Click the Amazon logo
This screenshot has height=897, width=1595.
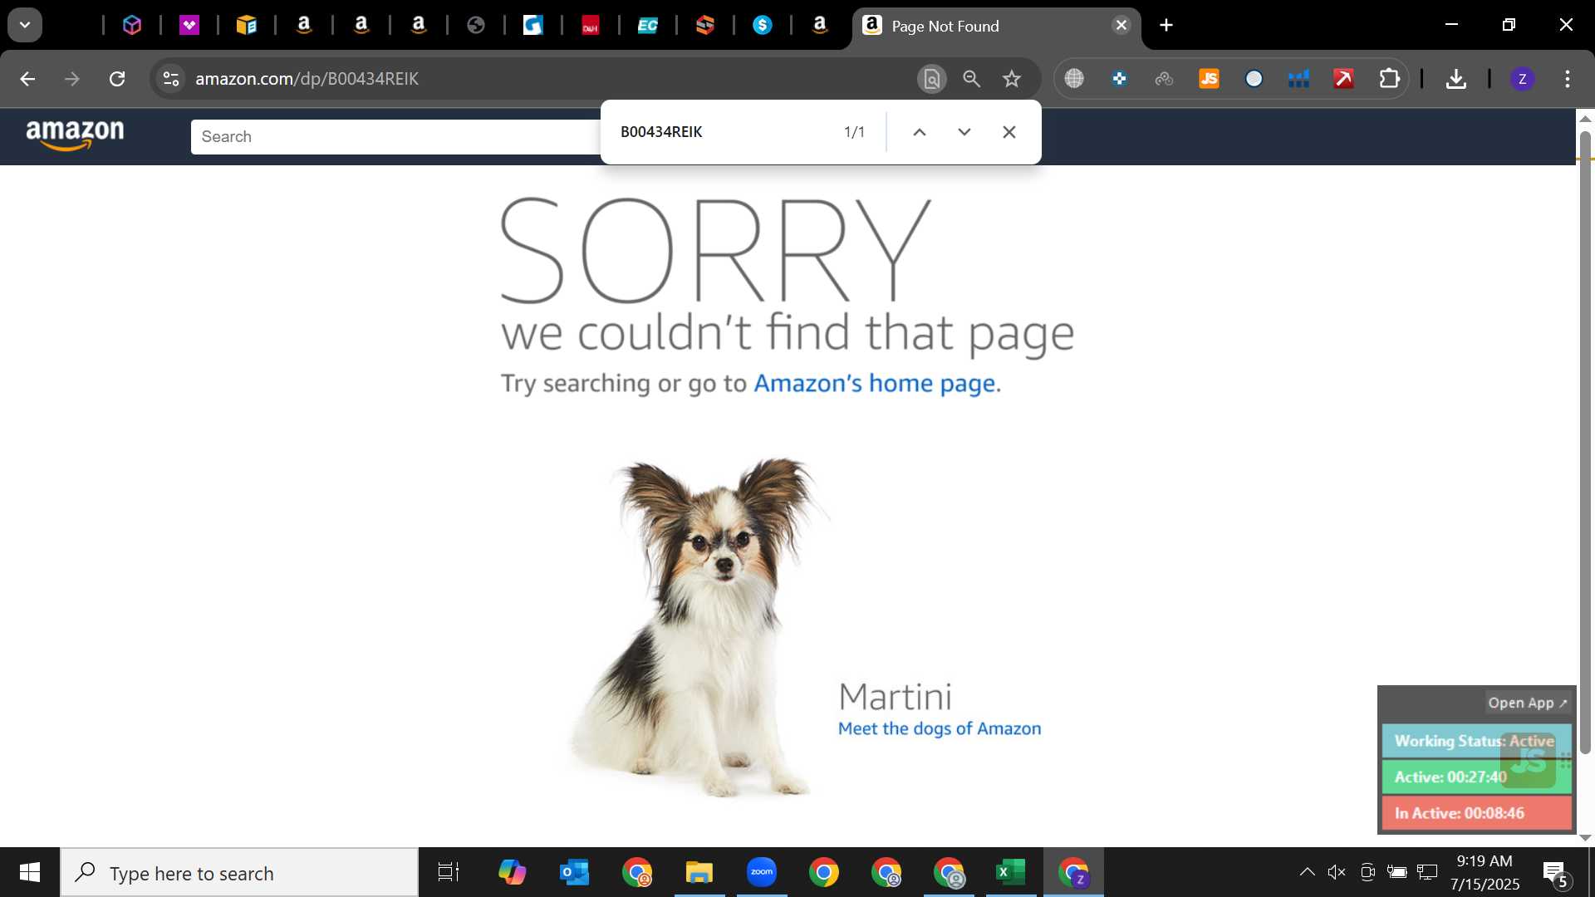pos(75,135)
